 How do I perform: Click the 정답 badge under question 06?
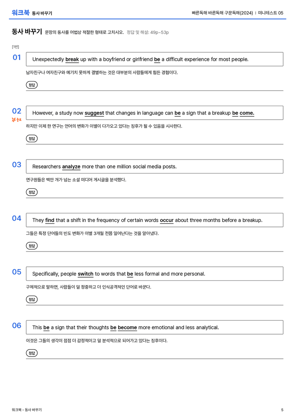31,353
